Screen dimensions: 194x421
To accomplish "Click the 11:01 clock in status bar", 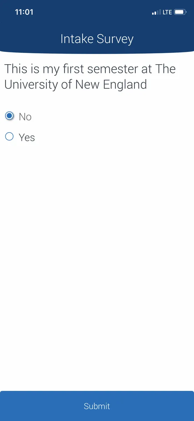I will [24, 12].
